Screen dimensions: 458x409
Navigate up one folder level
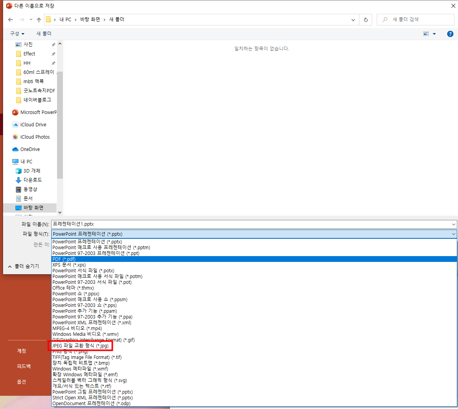click(x=39, y=20)
